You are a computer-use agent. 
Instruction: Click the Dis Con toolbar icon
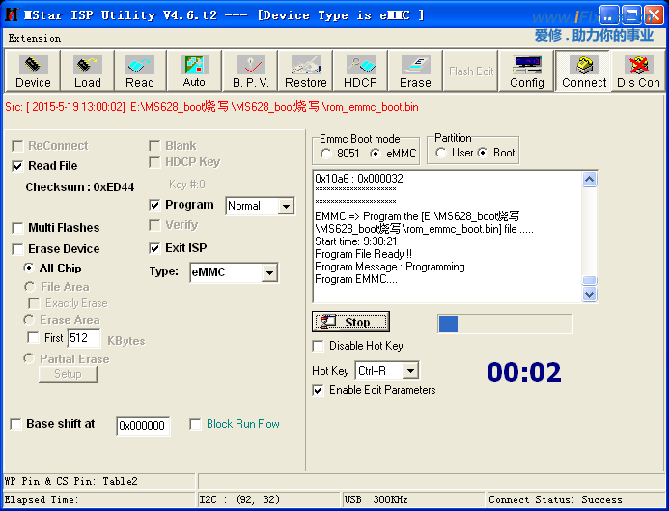(638, 71)
